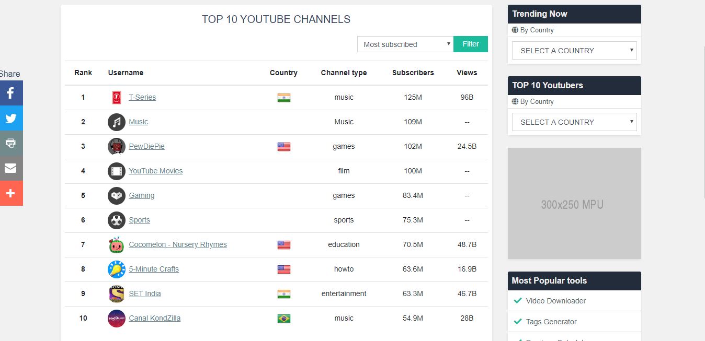Click the Twitter share icon

[x=11, y=118]
